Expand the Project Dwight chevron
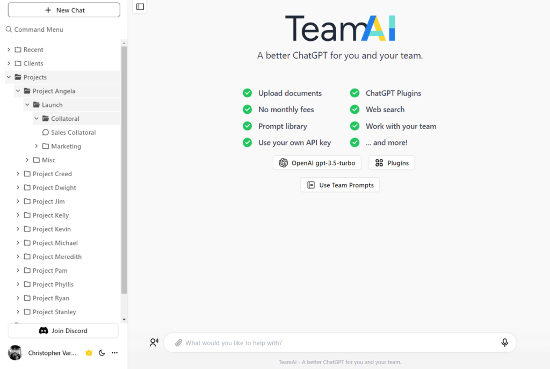This screenshot has width=550, height=369. click(x=18, y=187)
